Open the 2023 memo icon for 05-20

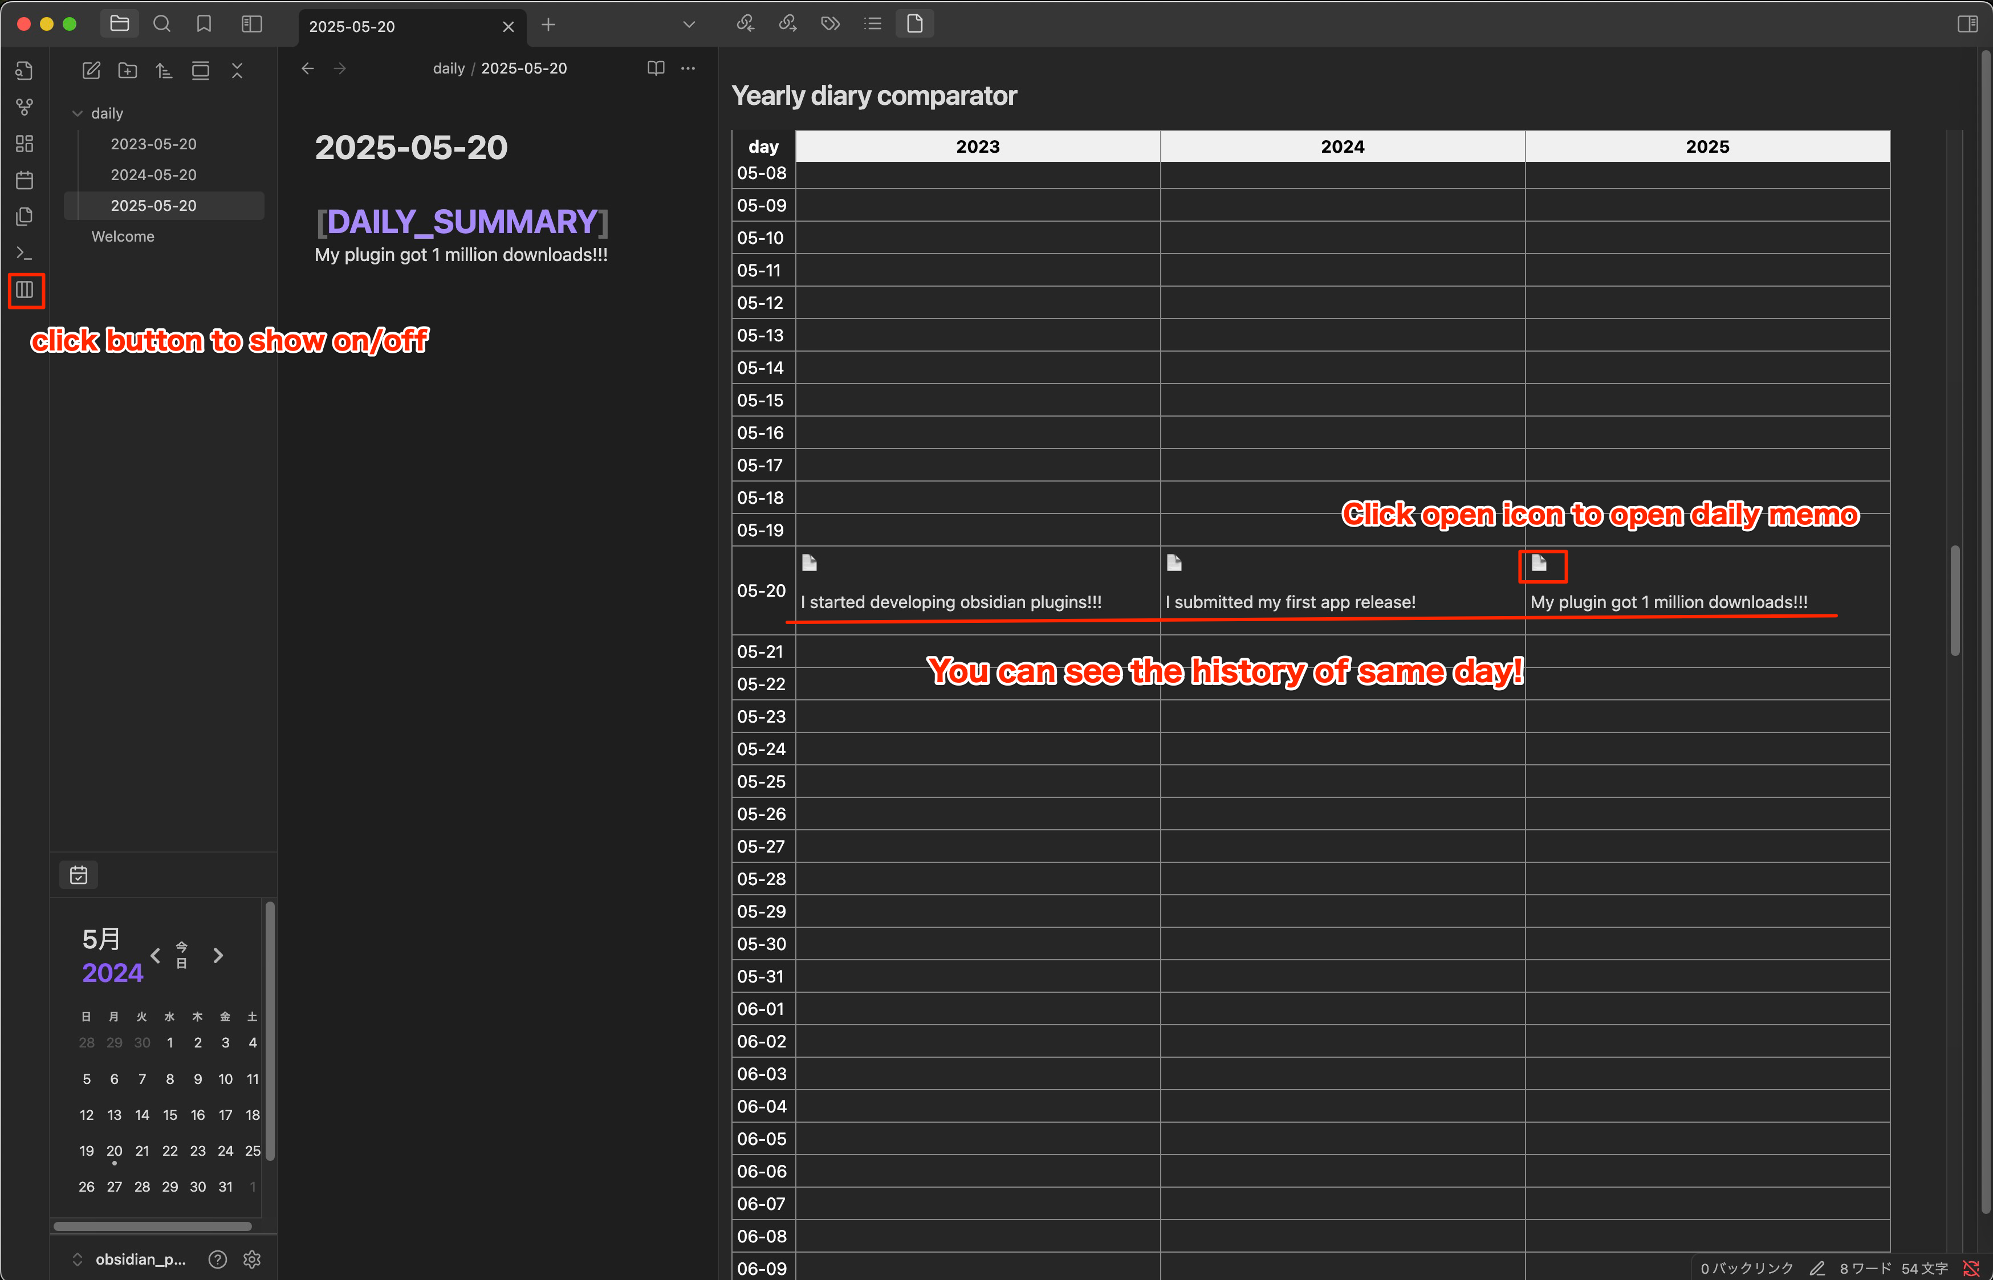pos(809,564)
